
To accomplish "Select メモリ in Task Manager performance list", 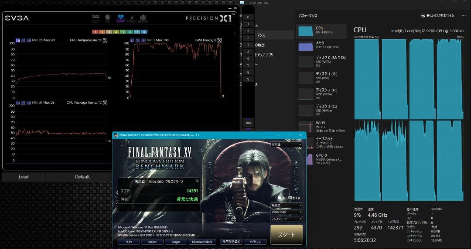I will click(321, 46).
